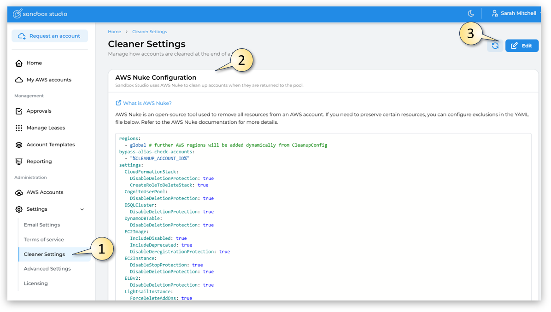
Task: Click the Sandbox Studio logo
Action: point(40,14)
